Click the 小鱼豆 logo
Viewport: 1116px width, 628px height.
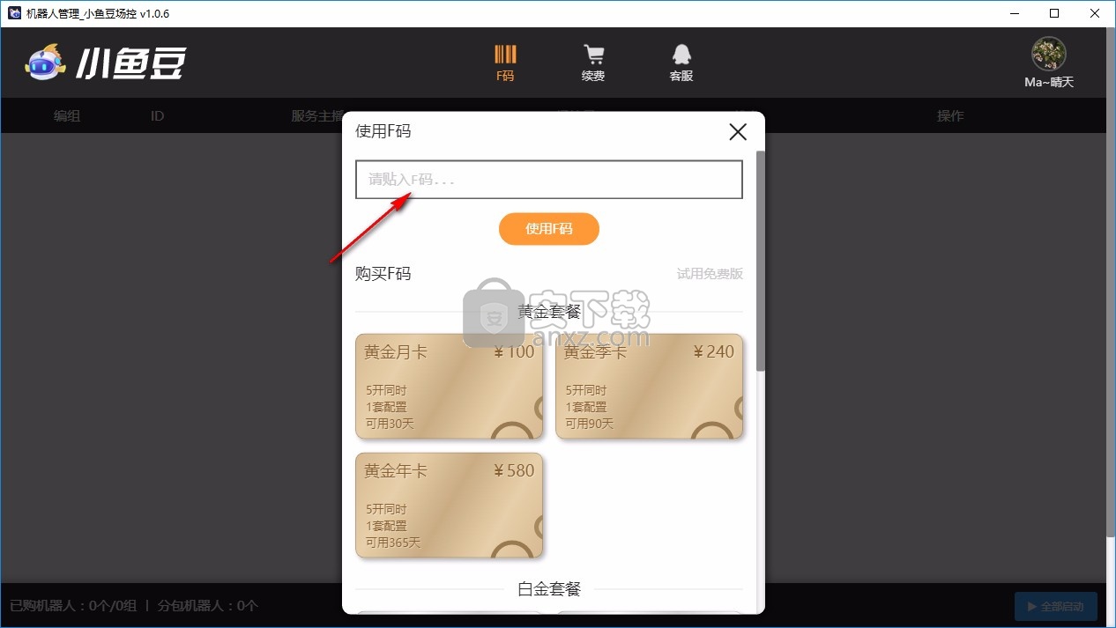coord(106,63)
